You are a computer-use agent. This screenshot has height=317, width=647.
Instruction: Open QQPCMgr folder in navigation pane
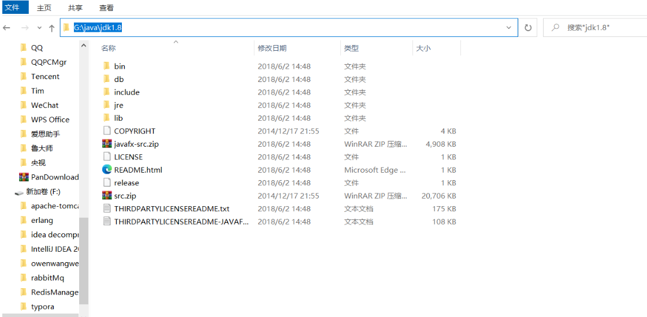49,62
